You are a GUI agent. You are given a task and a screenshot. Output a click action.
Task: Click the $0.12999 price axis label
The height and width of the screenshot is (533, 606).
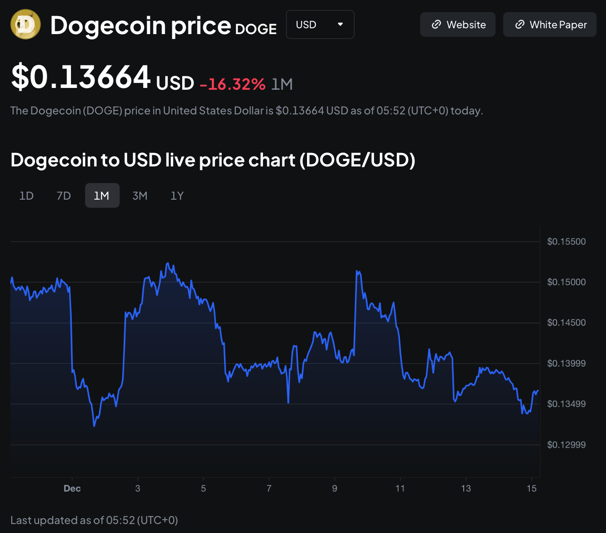(x=566, y=445)
